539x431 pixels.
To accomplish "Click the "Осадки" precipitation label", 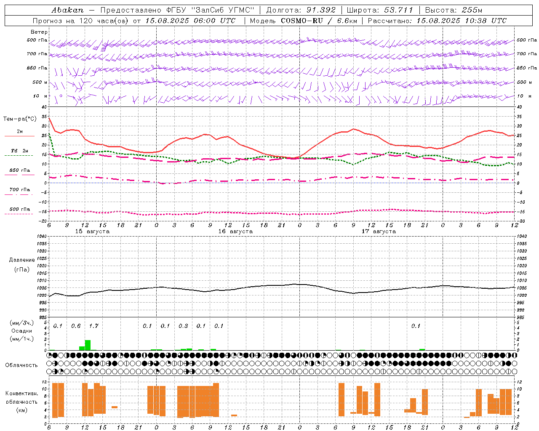I will pos(21,331).
